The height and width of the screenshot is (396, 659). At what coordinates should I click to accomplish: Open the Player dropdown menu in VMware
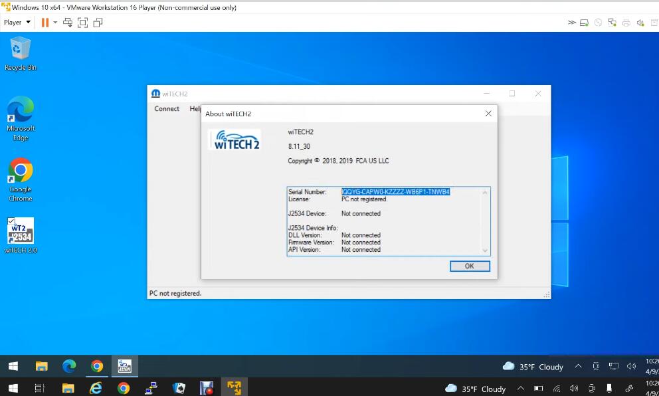click(x=17, y=23)
